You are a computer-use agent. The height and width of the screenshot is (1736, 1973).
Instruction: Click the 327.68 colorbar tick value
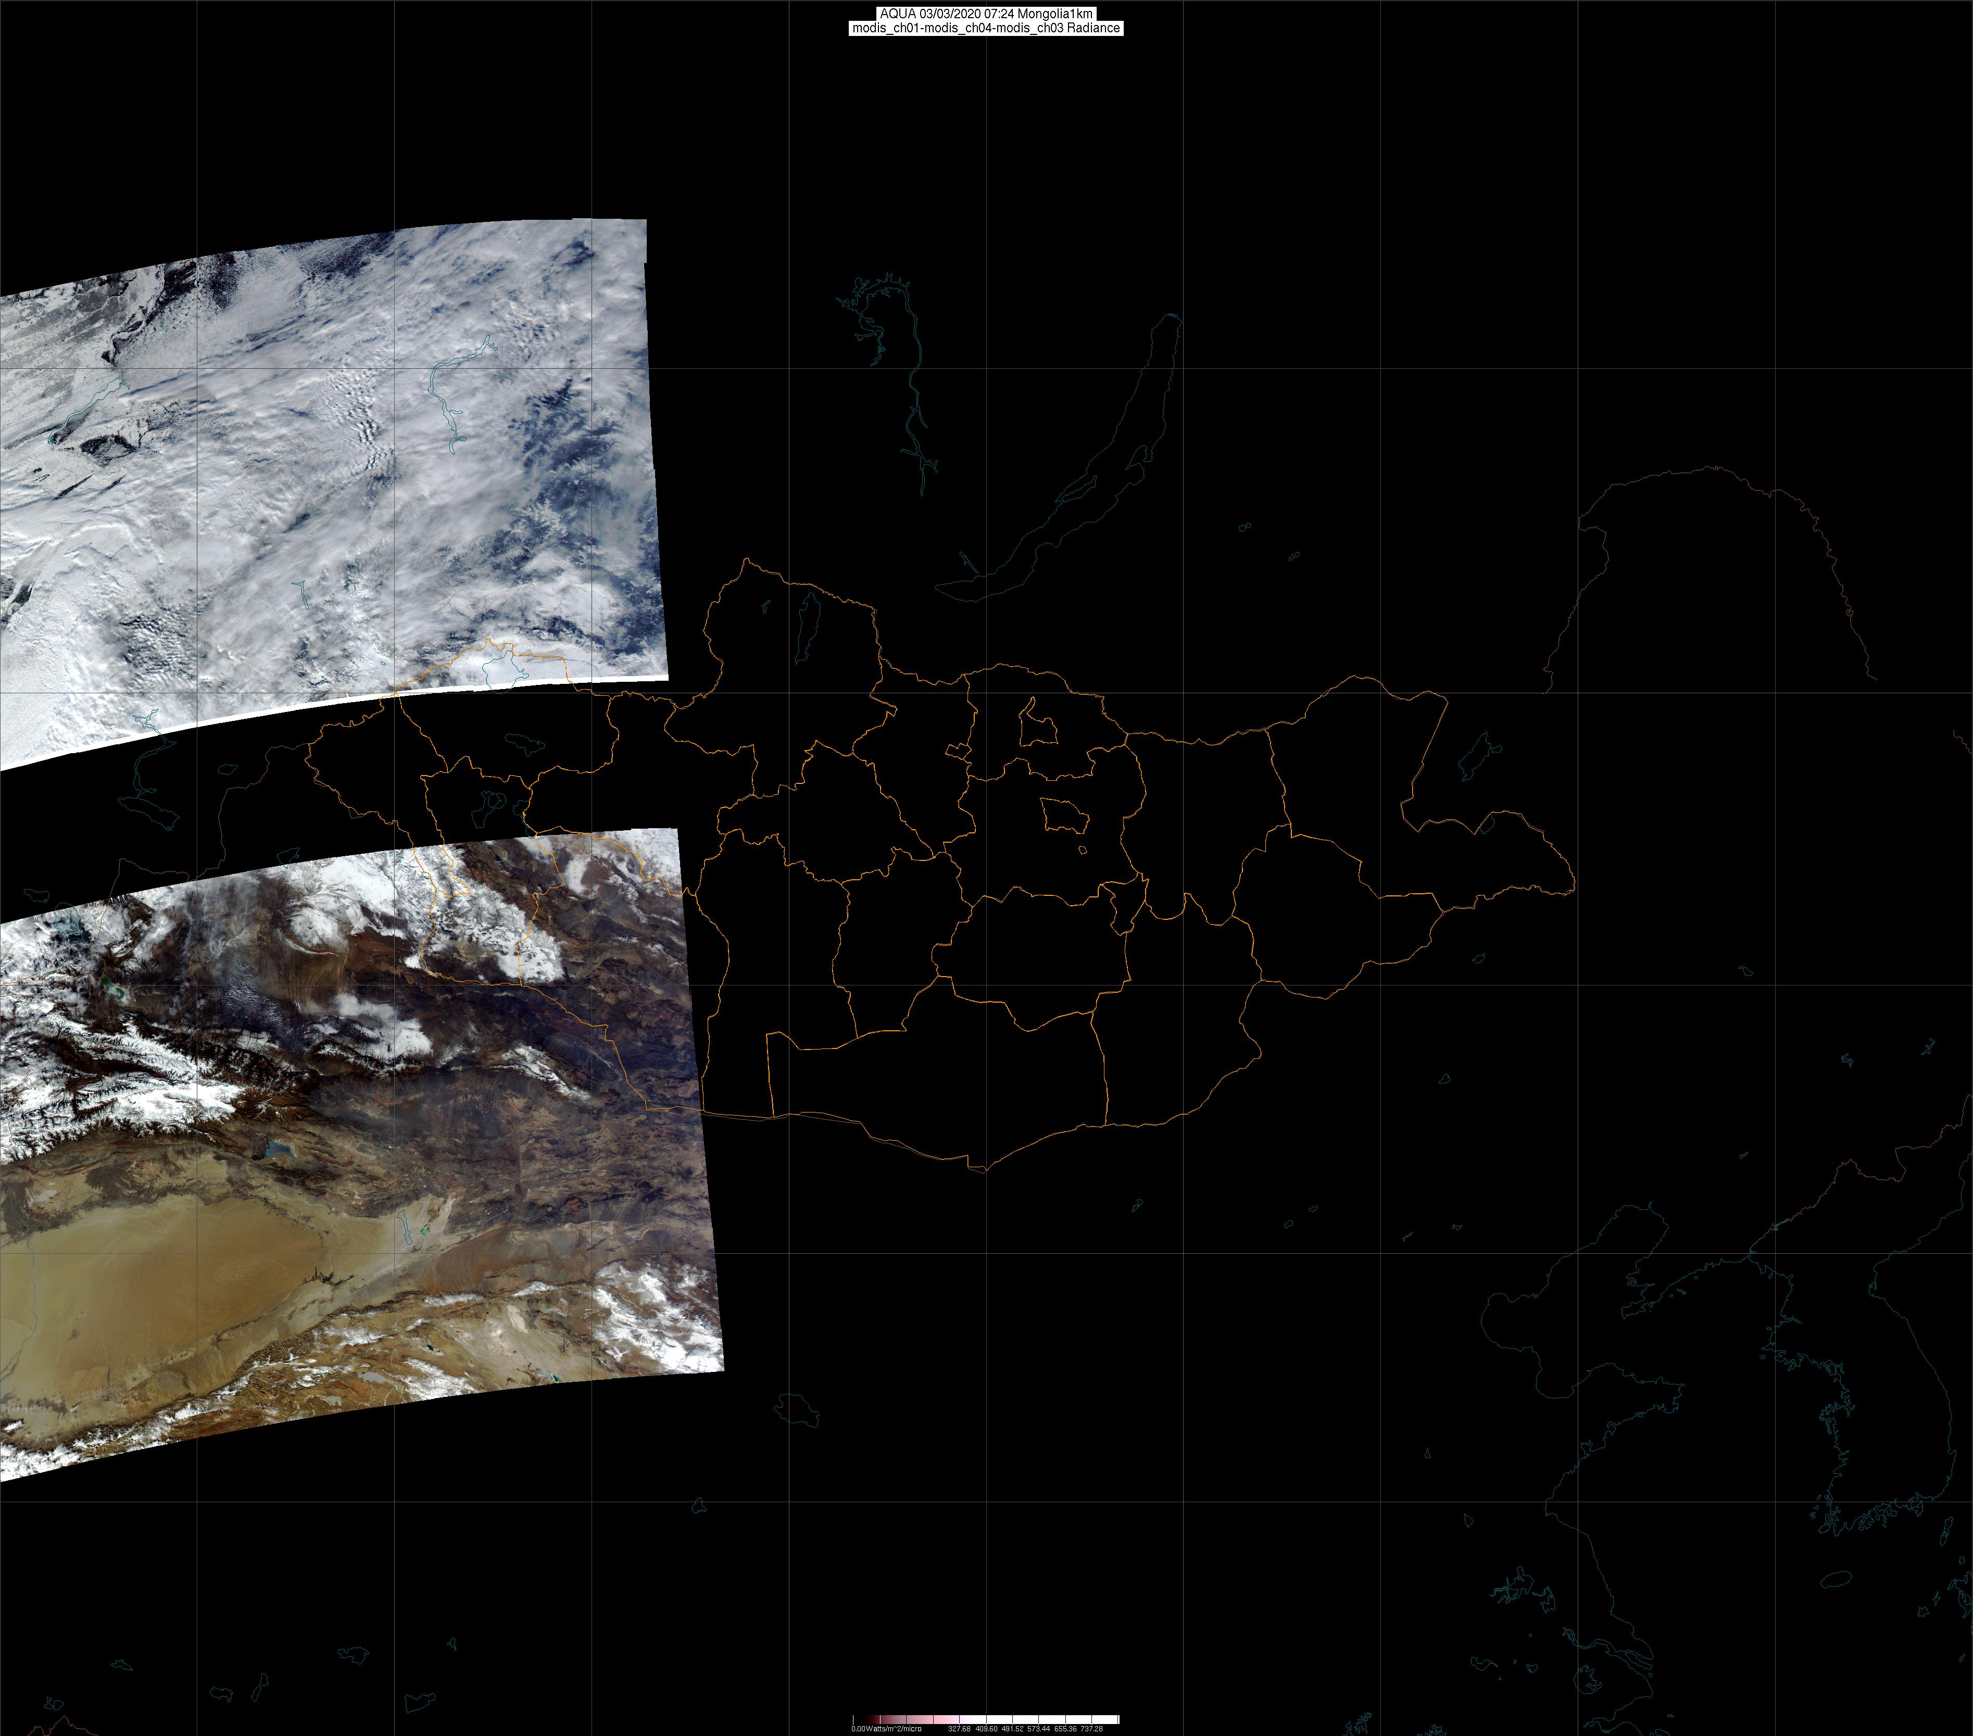tap(959, 1728)
